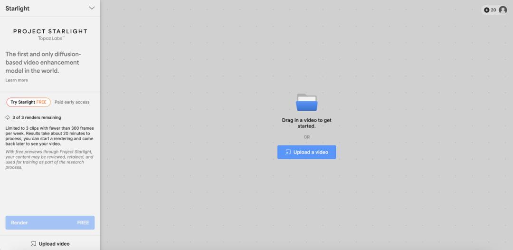Click the "3 of 3 renders remaining" text
Viewport: 513px width, 250px height.
37,117
